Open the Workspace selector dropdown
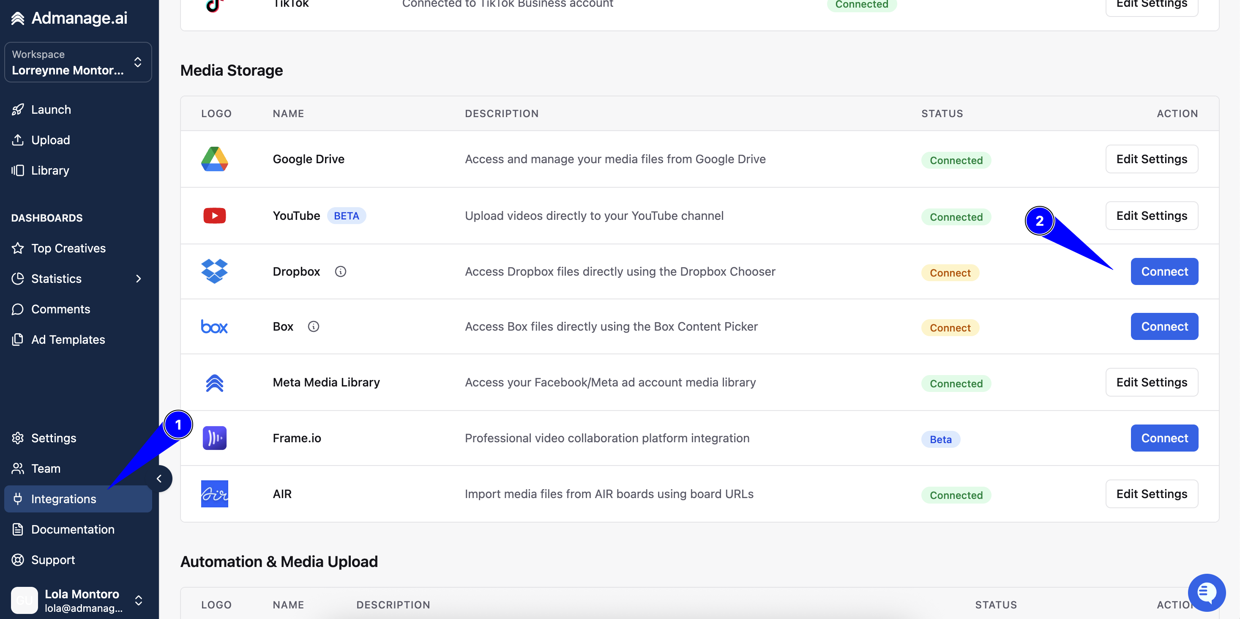 pyautogui.click(x=78, y=62)
